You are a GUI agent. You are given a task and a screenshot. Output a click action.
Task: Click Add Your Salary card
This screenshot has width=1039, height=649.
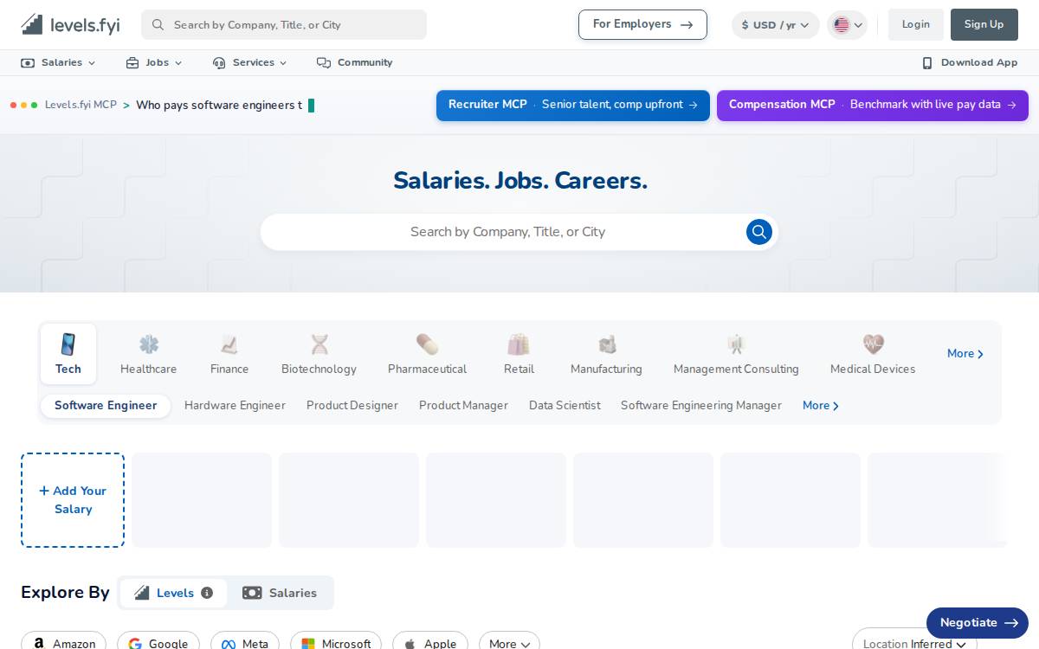(73, 500)
